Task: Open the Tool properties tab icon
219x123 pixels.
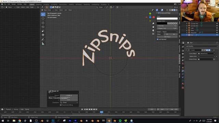Action: pyautogui.click(x=183, y=47)
